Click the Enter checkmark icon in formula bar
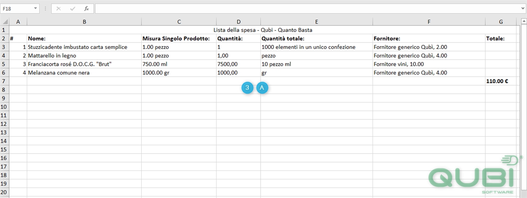Viewport: 527px width, 198px height. click(x=72, y=8)
